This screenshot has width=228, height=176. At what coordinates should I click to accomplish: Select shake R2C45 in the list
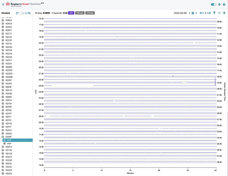click(x=9, y=37)
